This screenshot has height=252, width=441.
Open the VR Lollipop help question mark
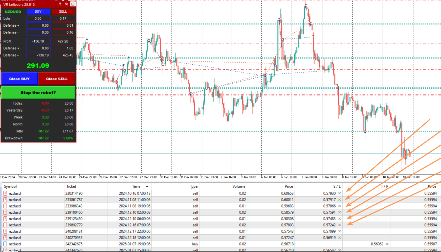60,4
